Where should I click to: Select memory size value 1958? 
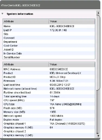click(53, 112)
